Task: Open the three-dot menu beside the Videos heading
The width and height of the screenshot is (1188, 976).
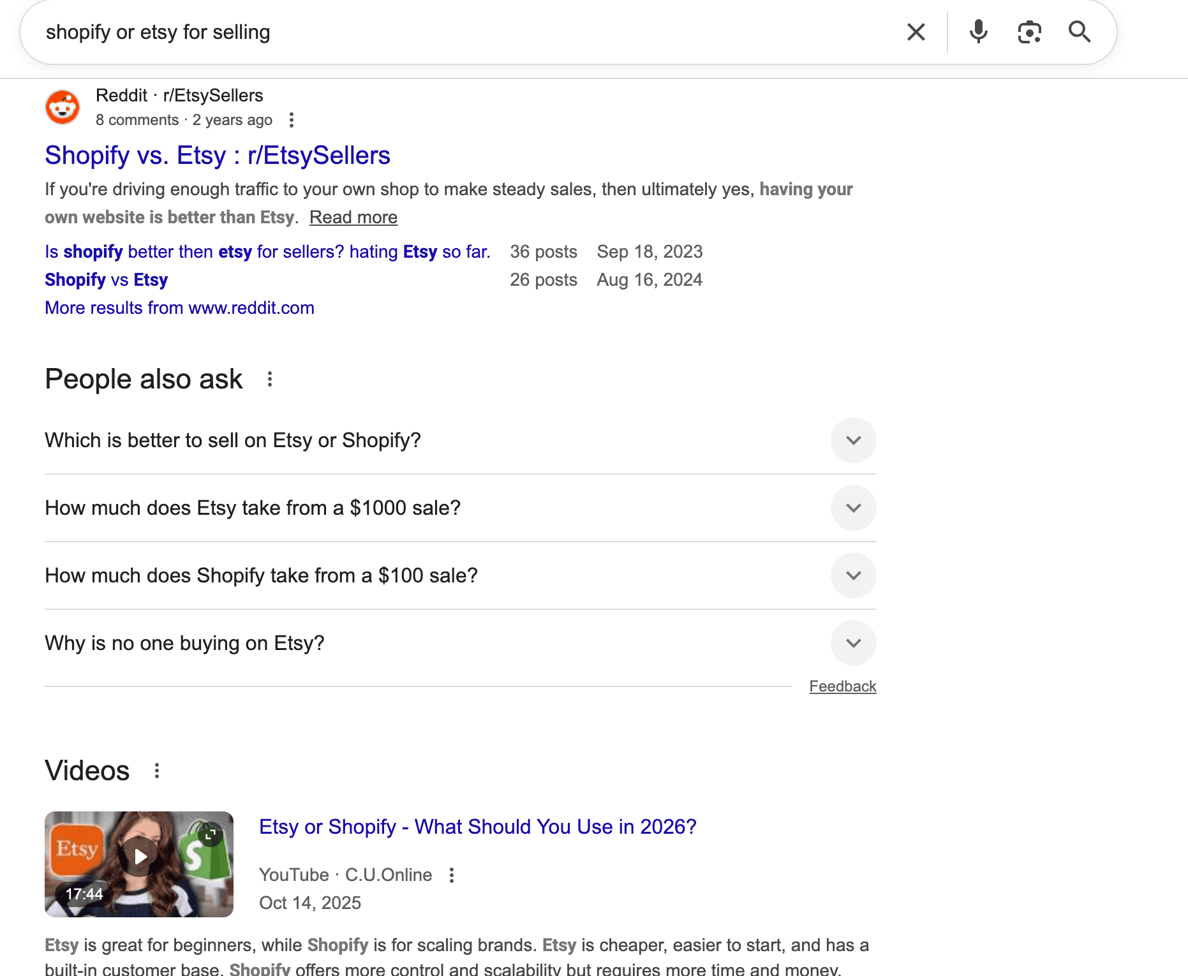Action: 157,770
